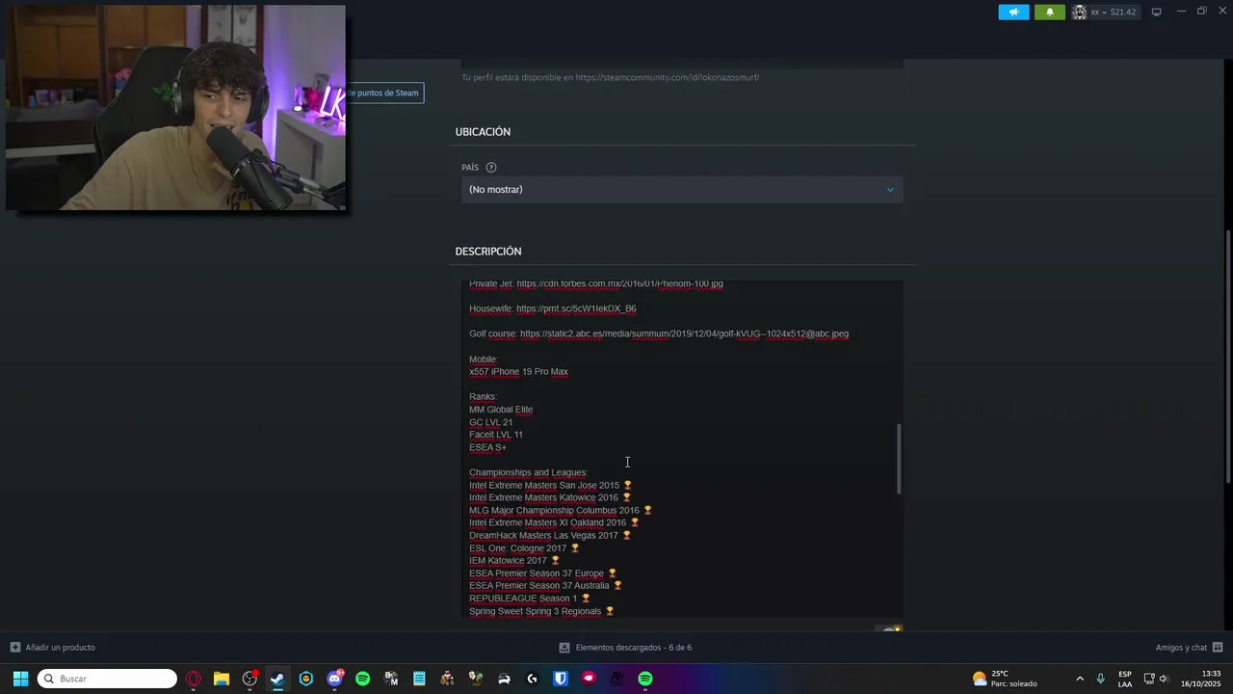
Task: Open Amigos y chat panel
Action: 1181,648
